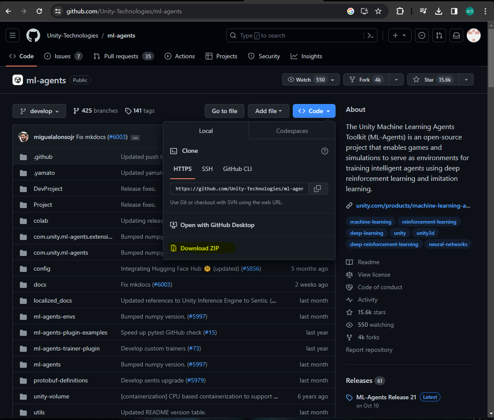Click the reinforcement-learning topic tag
The image size is (494, 420).
pos(429,221)
